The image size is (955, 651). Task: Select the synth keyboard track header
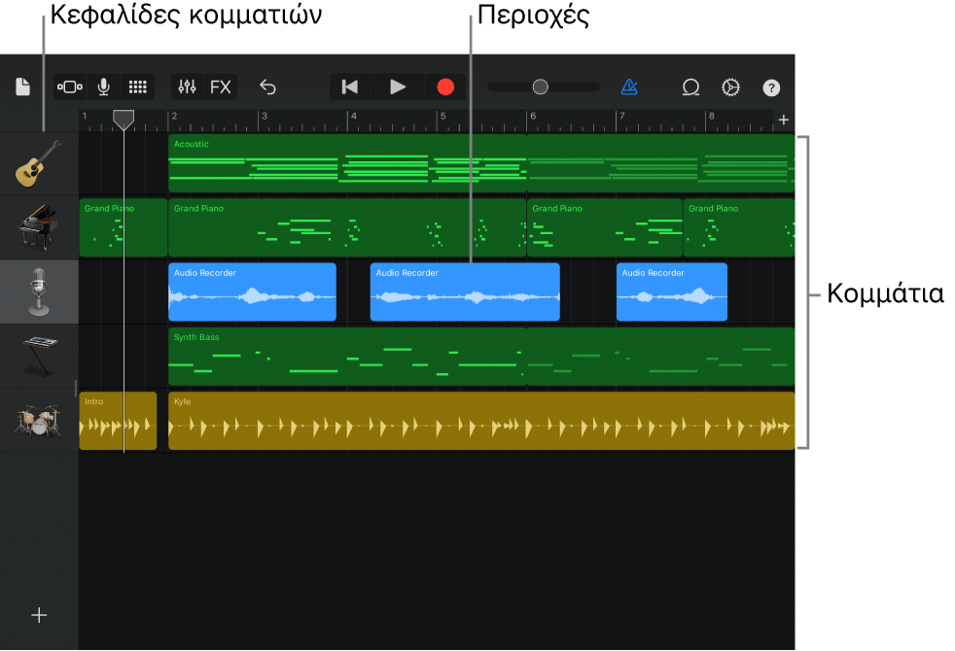pyautogui.click(x=39, y=357)
